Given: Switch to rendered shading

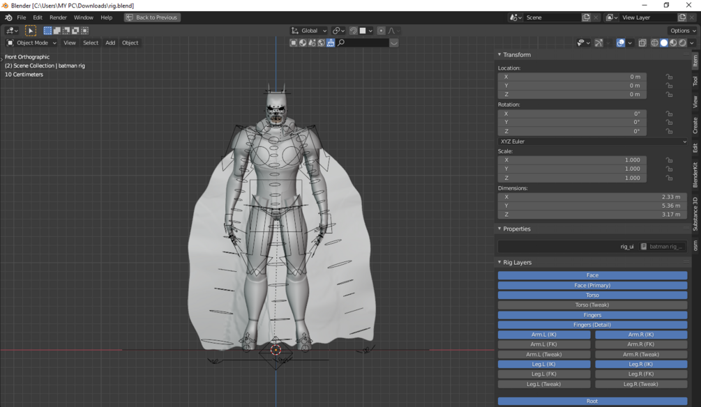Looking at the screenshot, I should click(x=683, y=43).
